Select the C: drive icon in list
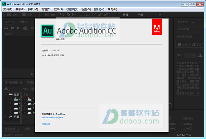 [x=30, y=99]
